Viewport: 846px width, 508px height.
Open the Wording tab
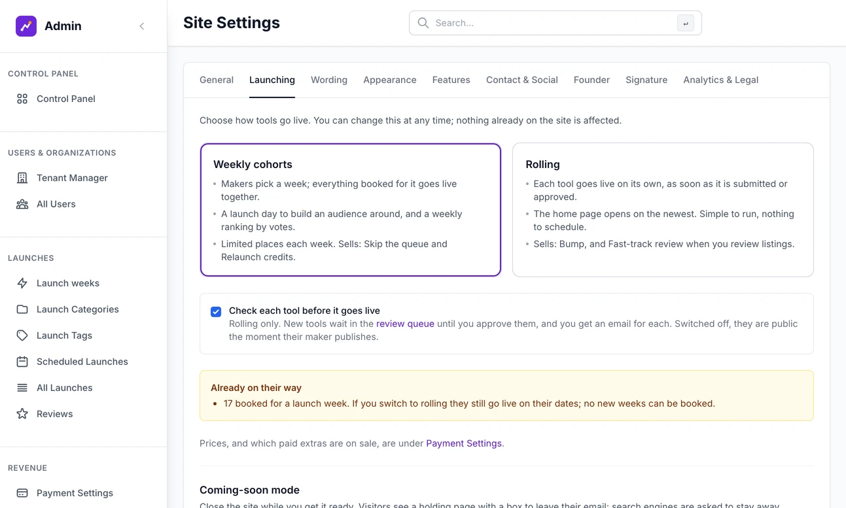[x=329, y=80]
